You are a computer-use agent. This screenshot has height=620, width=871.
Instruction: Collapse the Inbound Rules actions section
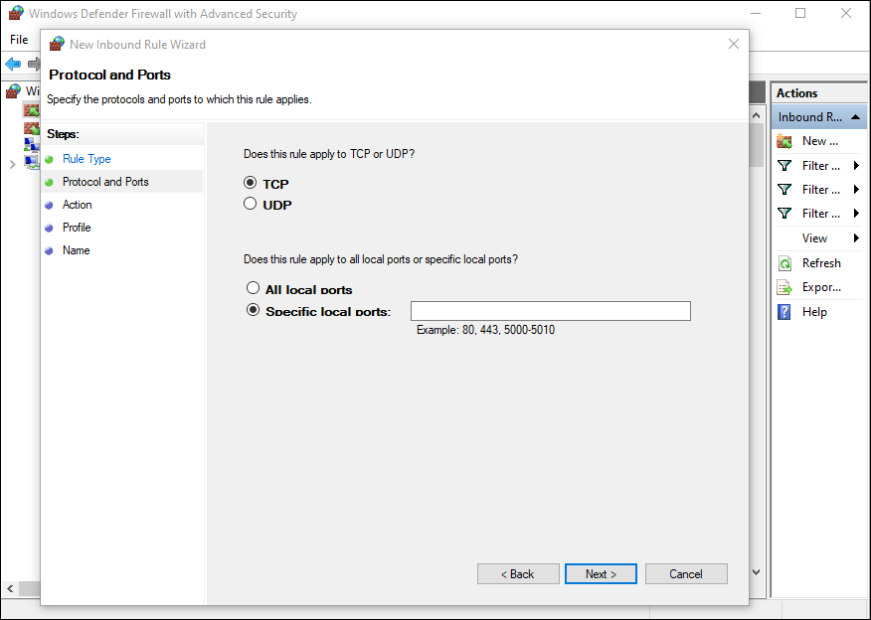pyautogui.click(x=858, y=117)
